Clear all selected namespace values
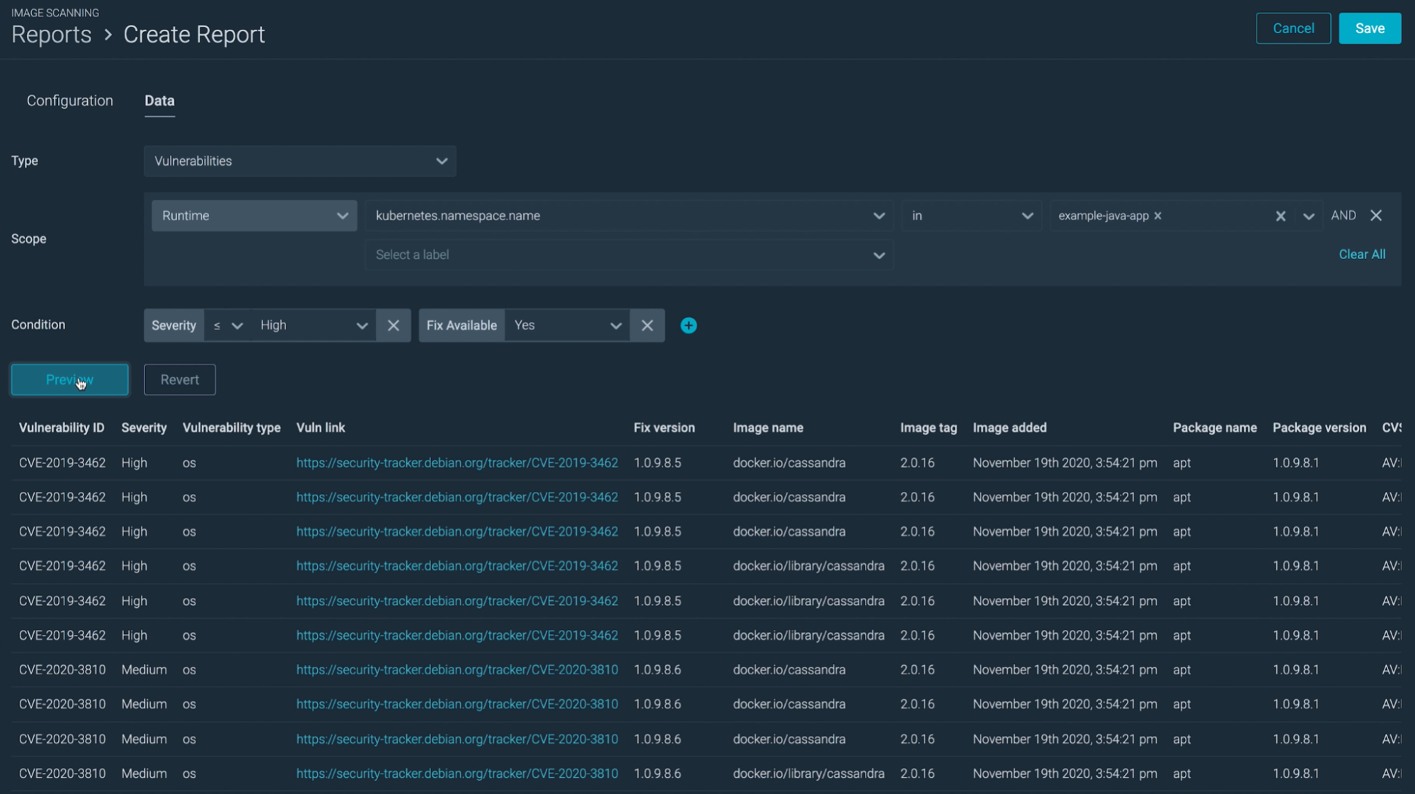Image resolution: width=1415 pixels, height=794 pixels. tap(1280, 216)
